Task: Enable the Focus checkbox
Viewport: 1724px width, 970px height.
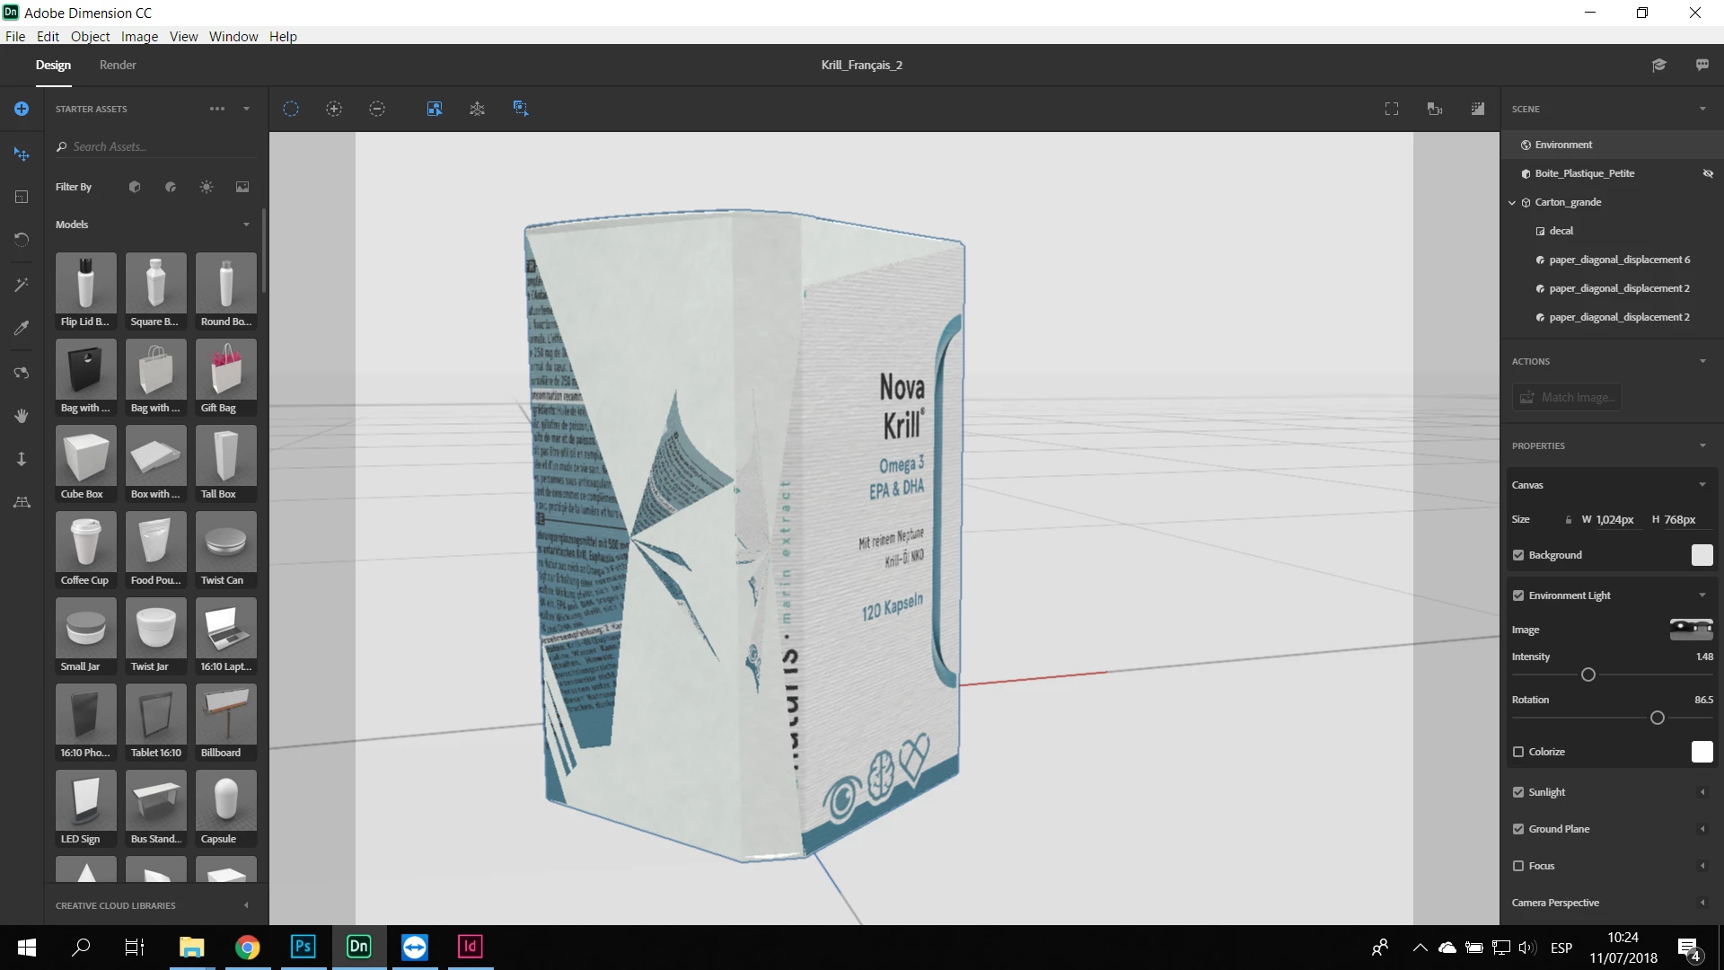Action: click(x=1518, y=866)
